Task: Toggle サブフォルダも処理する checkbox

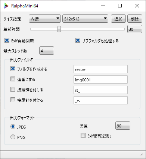Action: click(x=78, y=40)
